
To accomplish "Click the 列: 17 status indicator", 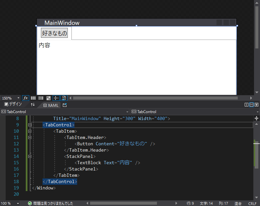I will tap(223, 203).
